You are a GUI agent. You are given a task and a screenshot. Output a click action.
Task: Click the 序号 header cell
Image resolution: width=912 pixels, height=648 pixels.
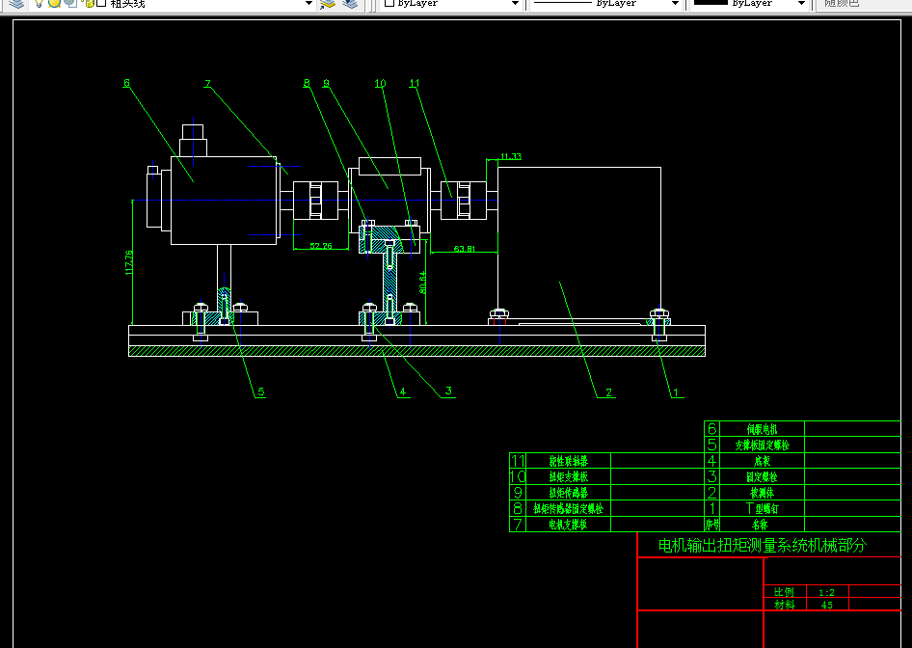(711, 525)
